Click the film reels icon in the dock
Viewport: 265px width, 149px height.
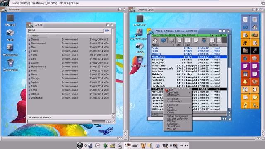point(165,145)
